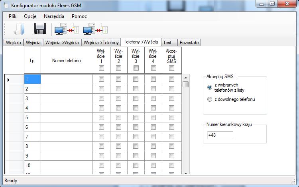The image size is (299, 187).
Task: Select the Lp cell with number 1
Action: pyautogui.click(x=32, y=79)
